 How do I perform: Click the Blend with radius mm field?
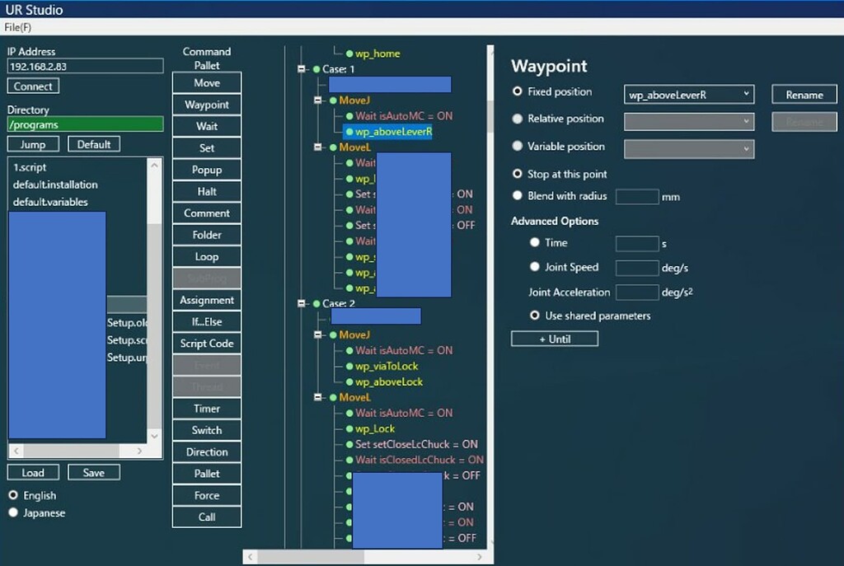[637, 196]
